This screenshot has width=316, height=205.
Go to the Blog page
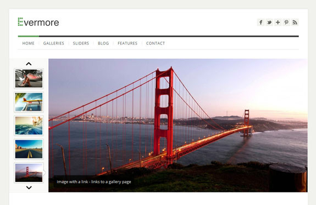pos(103,43)
